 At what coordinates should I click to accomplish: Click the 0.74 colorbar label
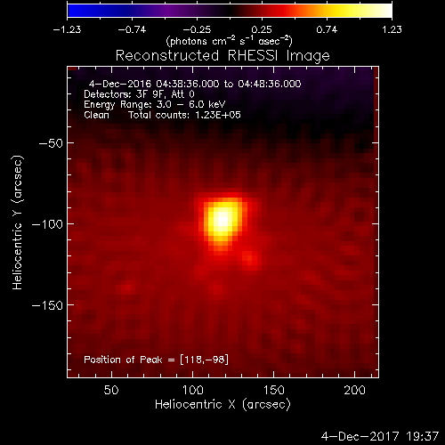click(327, 29)
